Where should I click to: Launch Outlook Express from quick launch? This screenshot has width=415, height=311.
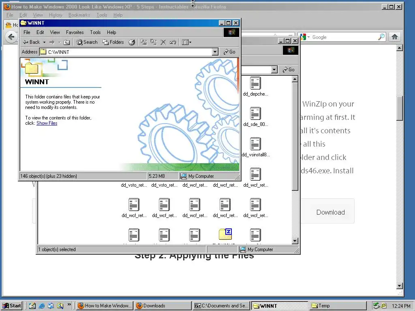pyautogui.click(x=51, y=306)
